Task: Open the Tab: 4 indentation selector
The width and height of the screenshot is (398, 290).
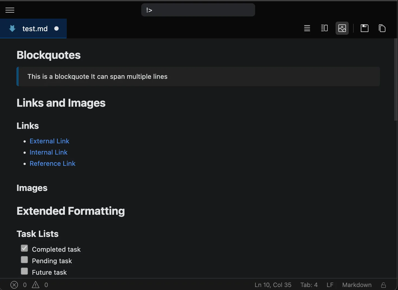Action: 309,285
